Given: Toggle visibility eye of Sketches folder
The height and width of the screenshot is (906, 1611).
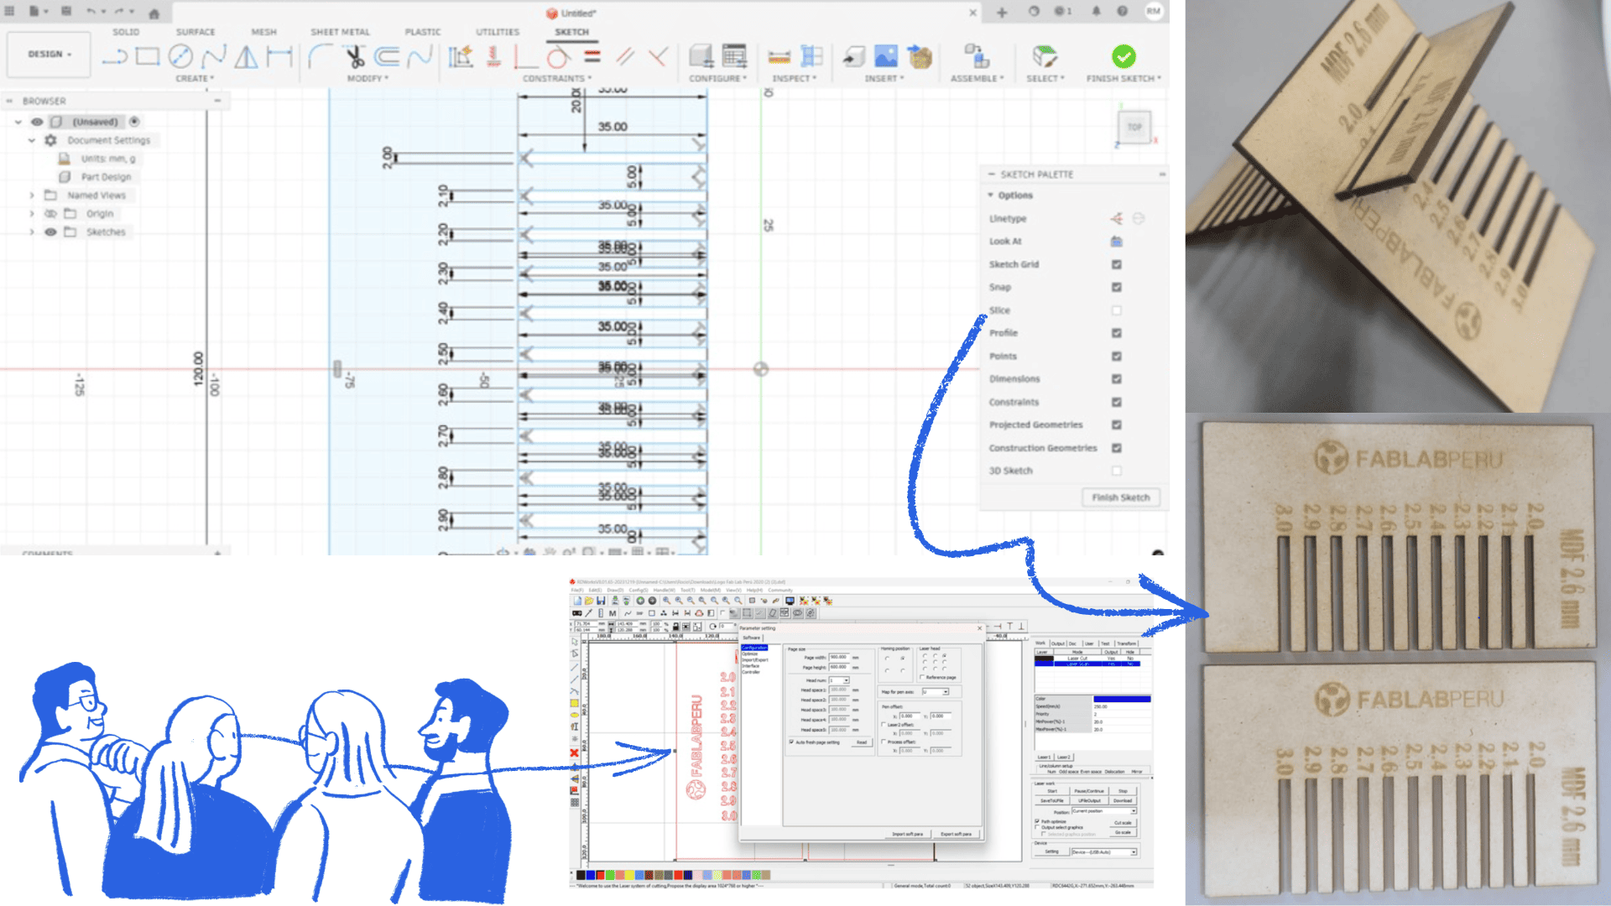Looking at the screenshot, I should pos(50,232).
